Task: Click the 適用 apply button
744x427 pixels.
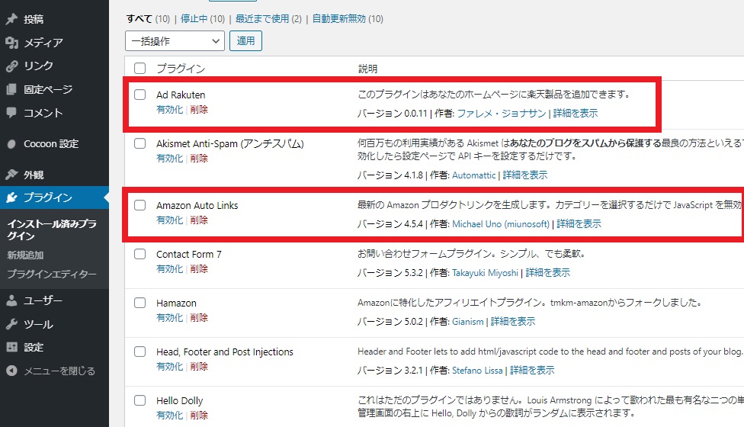Action: pos(245,41)
